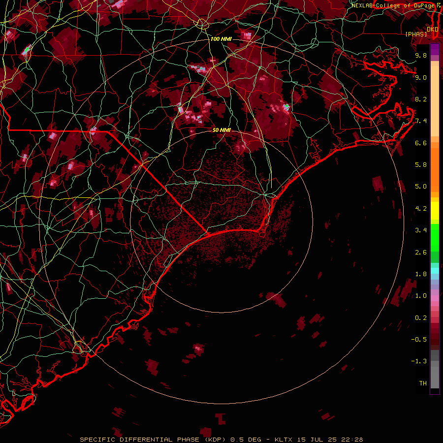Click the 'NEXLAB-College of DuPage' credit text
This screenshot has height=443, width=443.
(393, 5)
